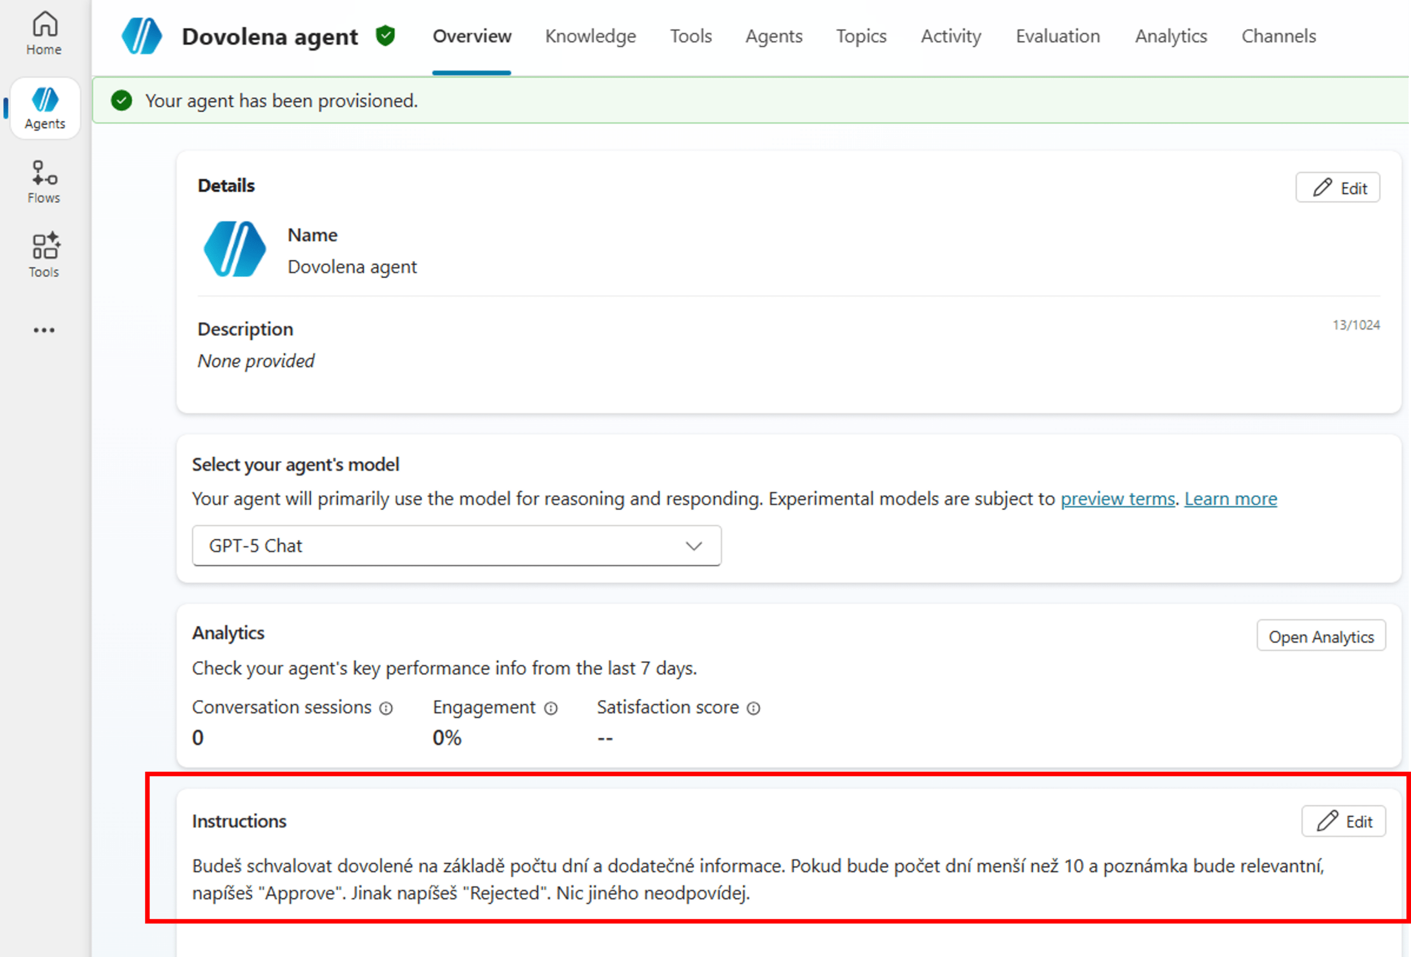The width and height of the screenshot is (1411, 957).
Task: Switch to the Knowledge tab
Action: 590,36
